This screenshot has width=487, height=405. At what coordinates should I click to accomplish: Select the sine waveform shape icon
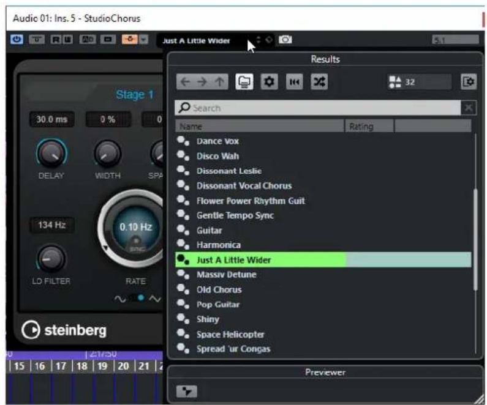(120, 299)
